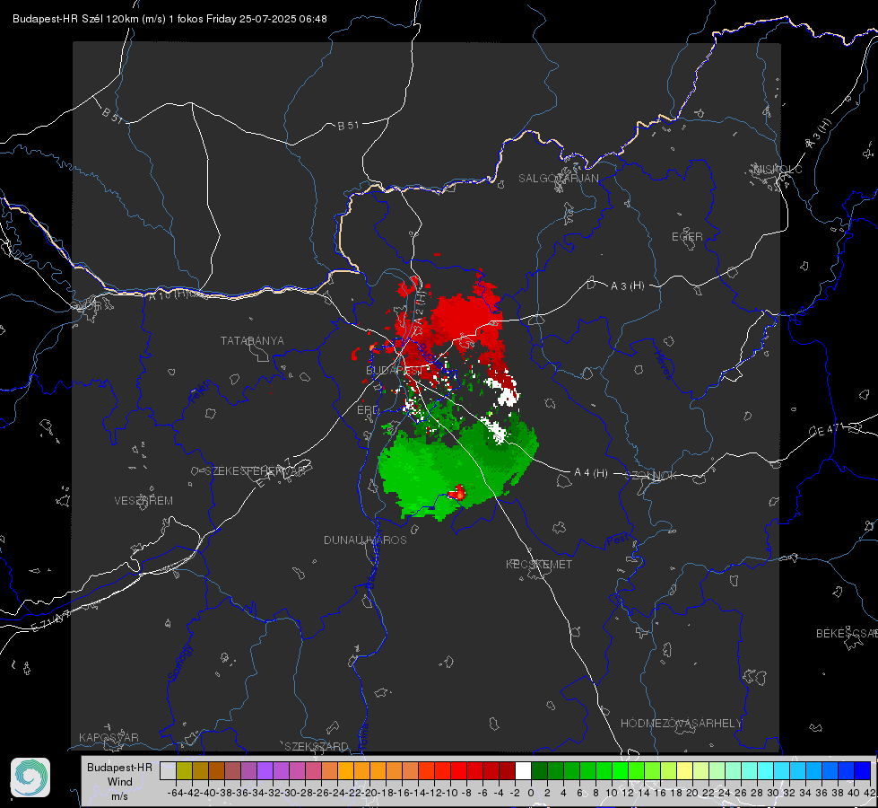Click the VESZPRÉM city label
The image size is (878, 808).
tap(143, 501)
